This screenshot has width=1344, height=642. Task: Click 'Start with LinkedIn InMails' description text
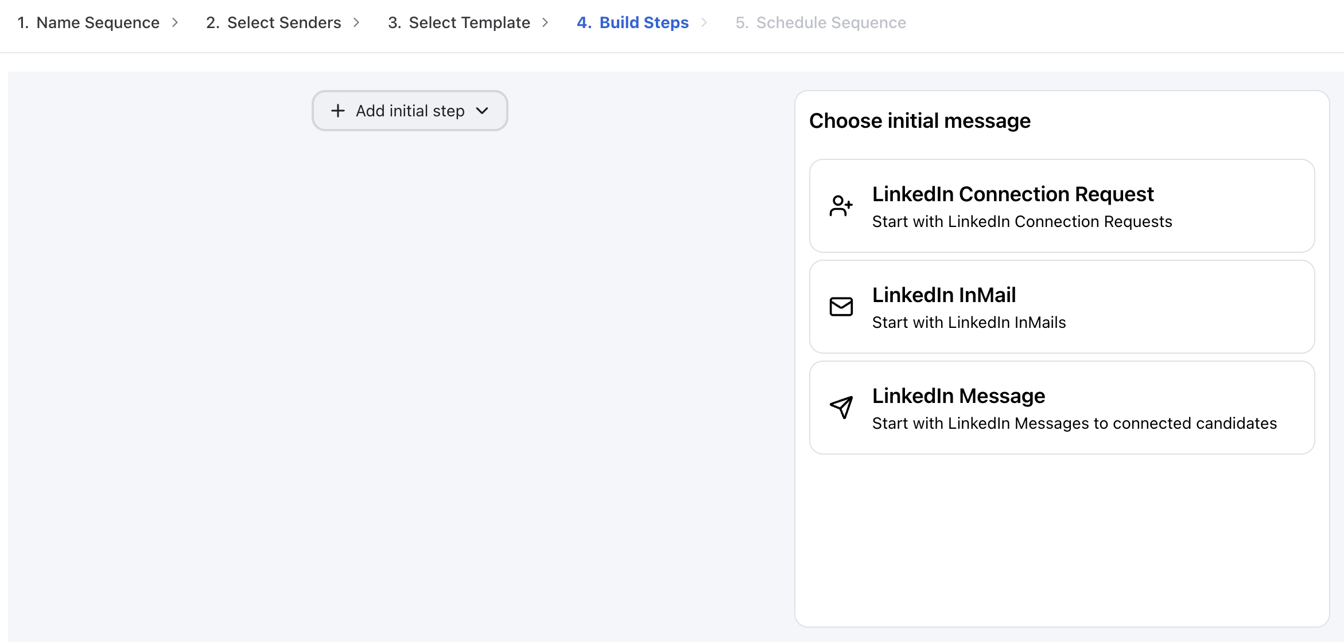coord(969,323)
